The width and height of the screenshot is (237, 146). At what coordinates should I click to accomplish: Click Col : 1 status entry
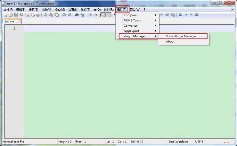coord(122,142)
